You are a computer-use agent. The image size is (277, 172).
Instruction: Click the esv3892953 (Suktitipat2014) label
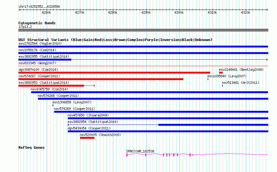[x=44, y=83]
